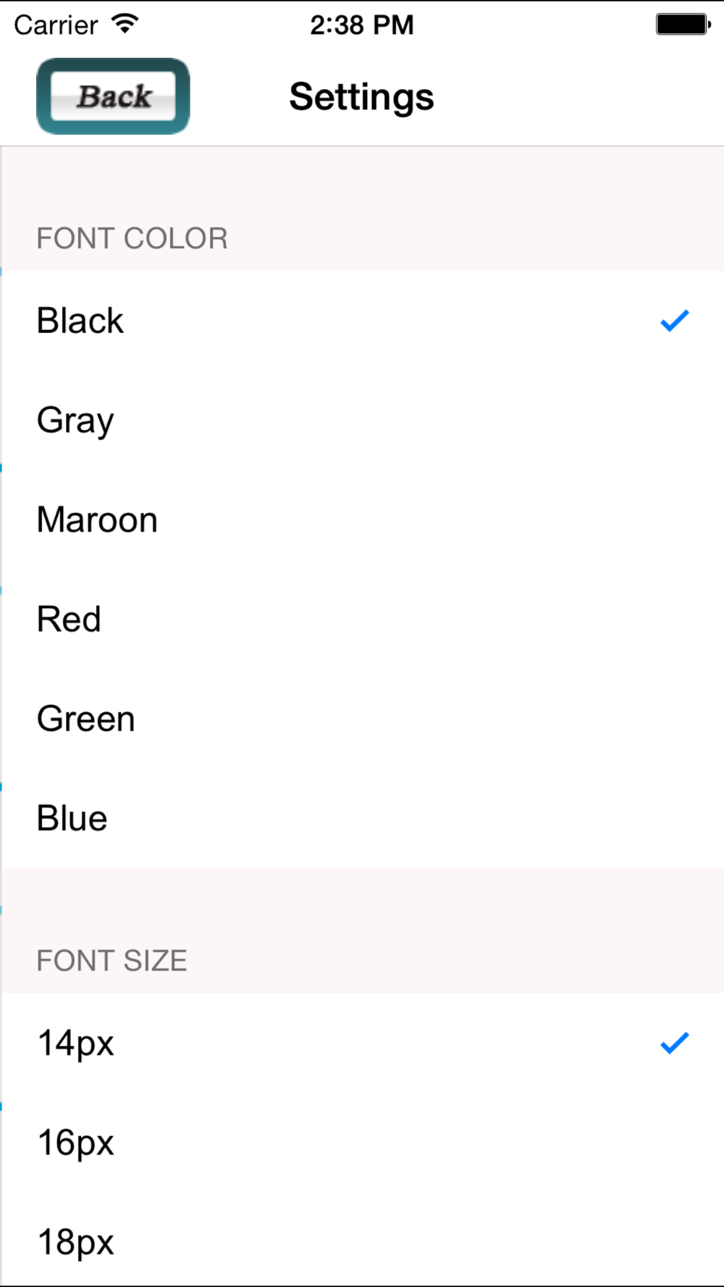Image resolution: width=724 pixels, height=1287 pixels.
Task: Tap the FONT COLOR section header
Action: [132, 238]
